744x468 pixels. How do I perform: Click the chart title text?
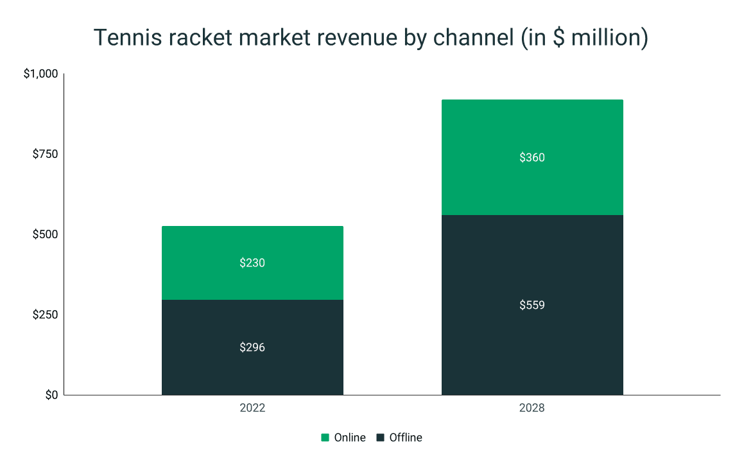pyautogui.click(x=372, y=37)
